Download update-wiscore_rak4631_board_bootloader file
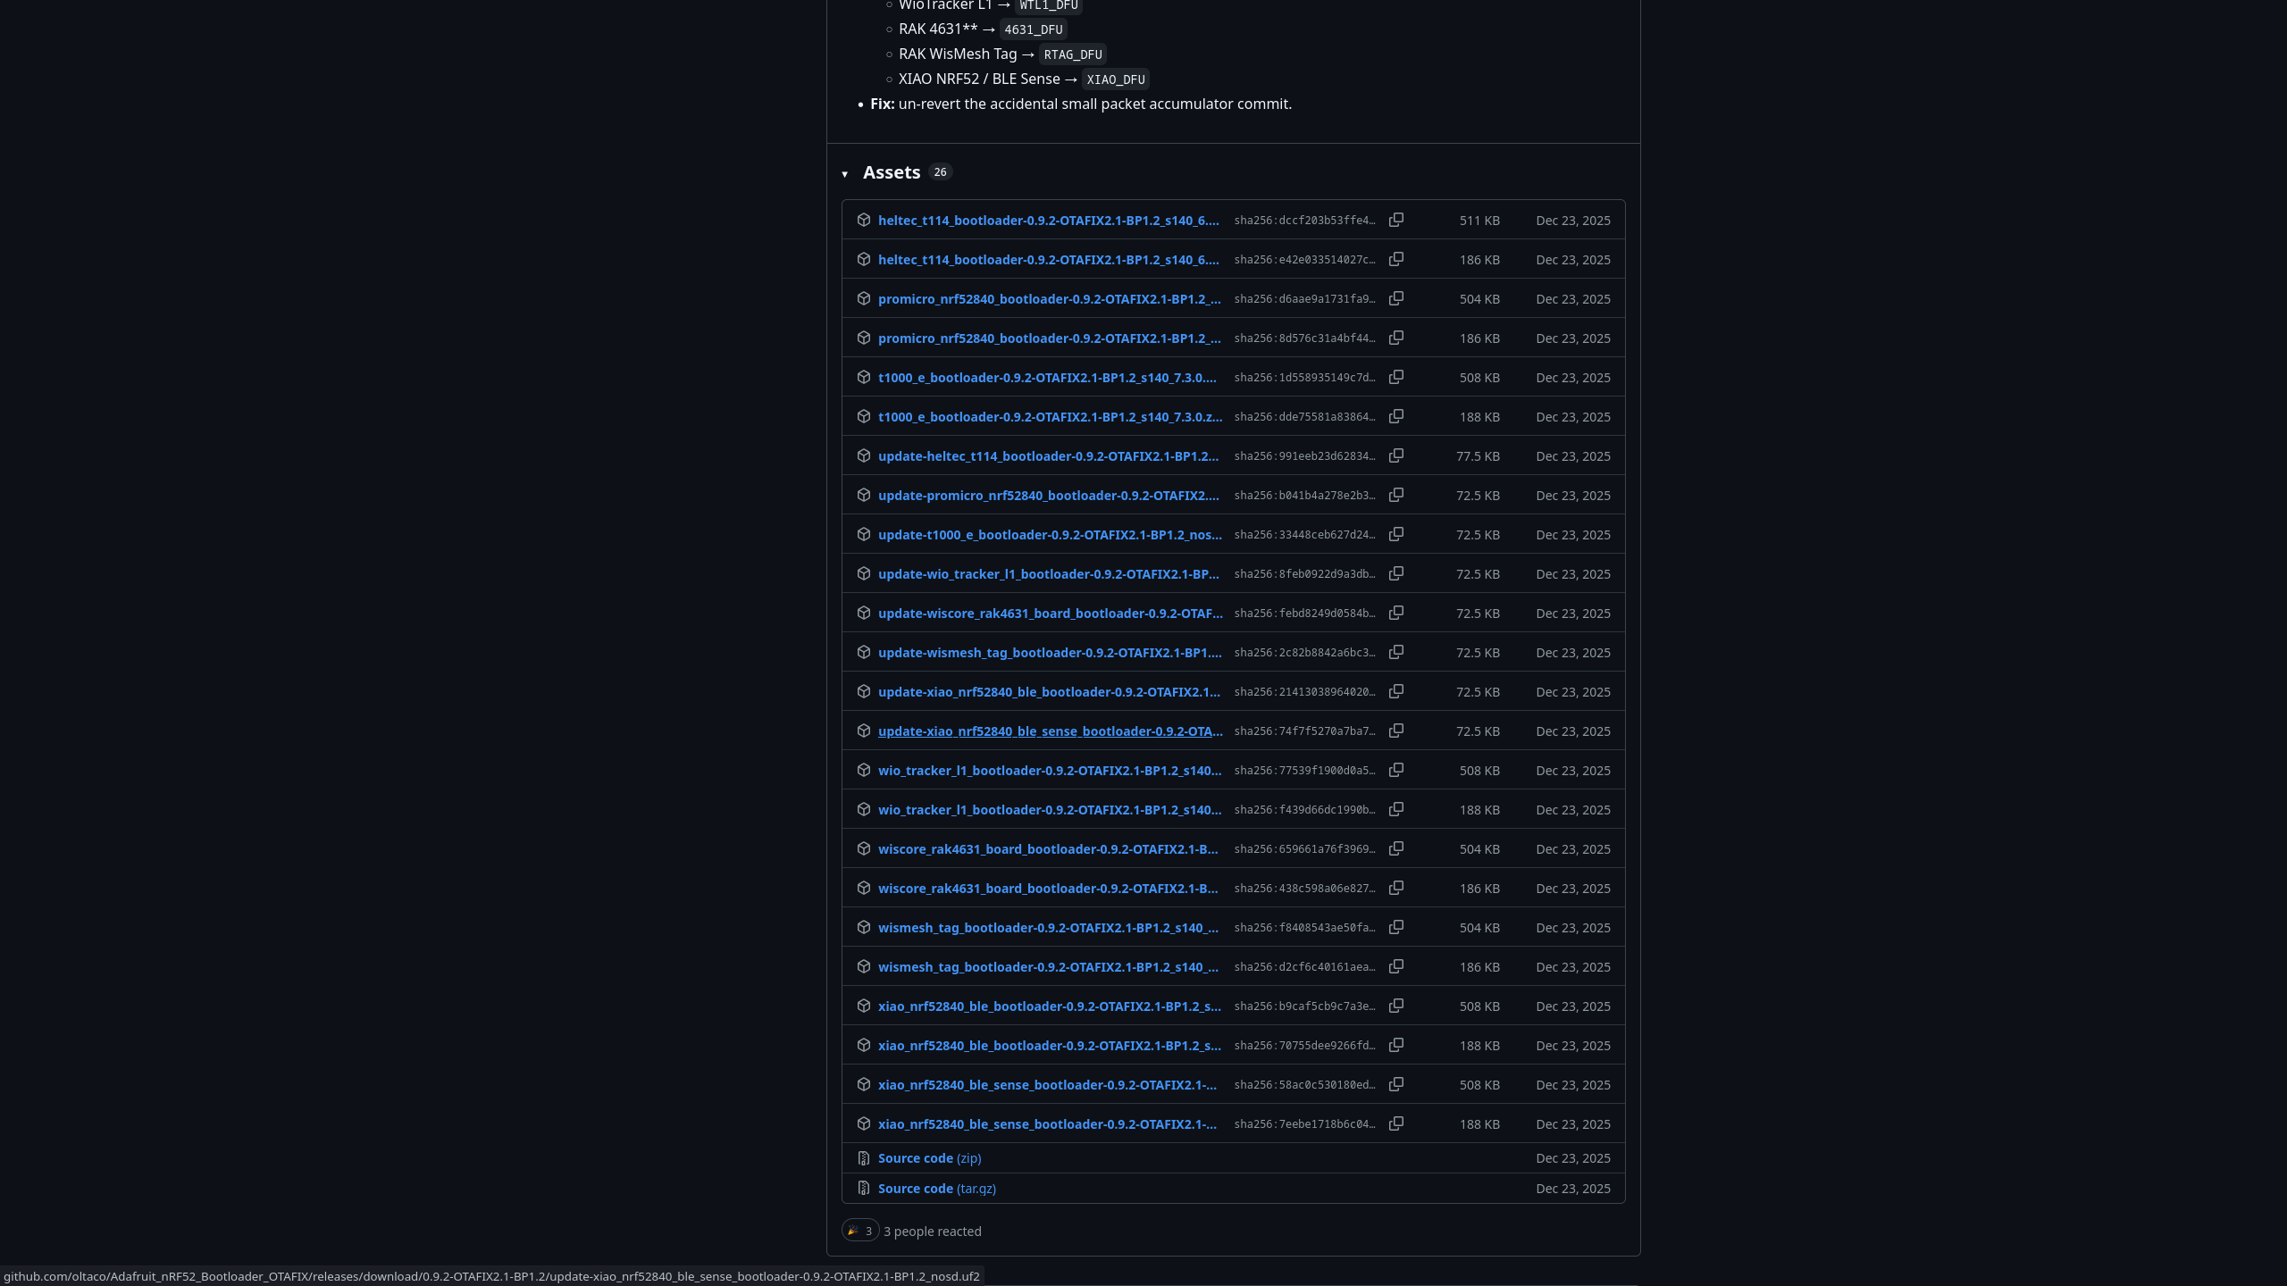This screenshot has height=1286, width=2287. click(1050, 614)
